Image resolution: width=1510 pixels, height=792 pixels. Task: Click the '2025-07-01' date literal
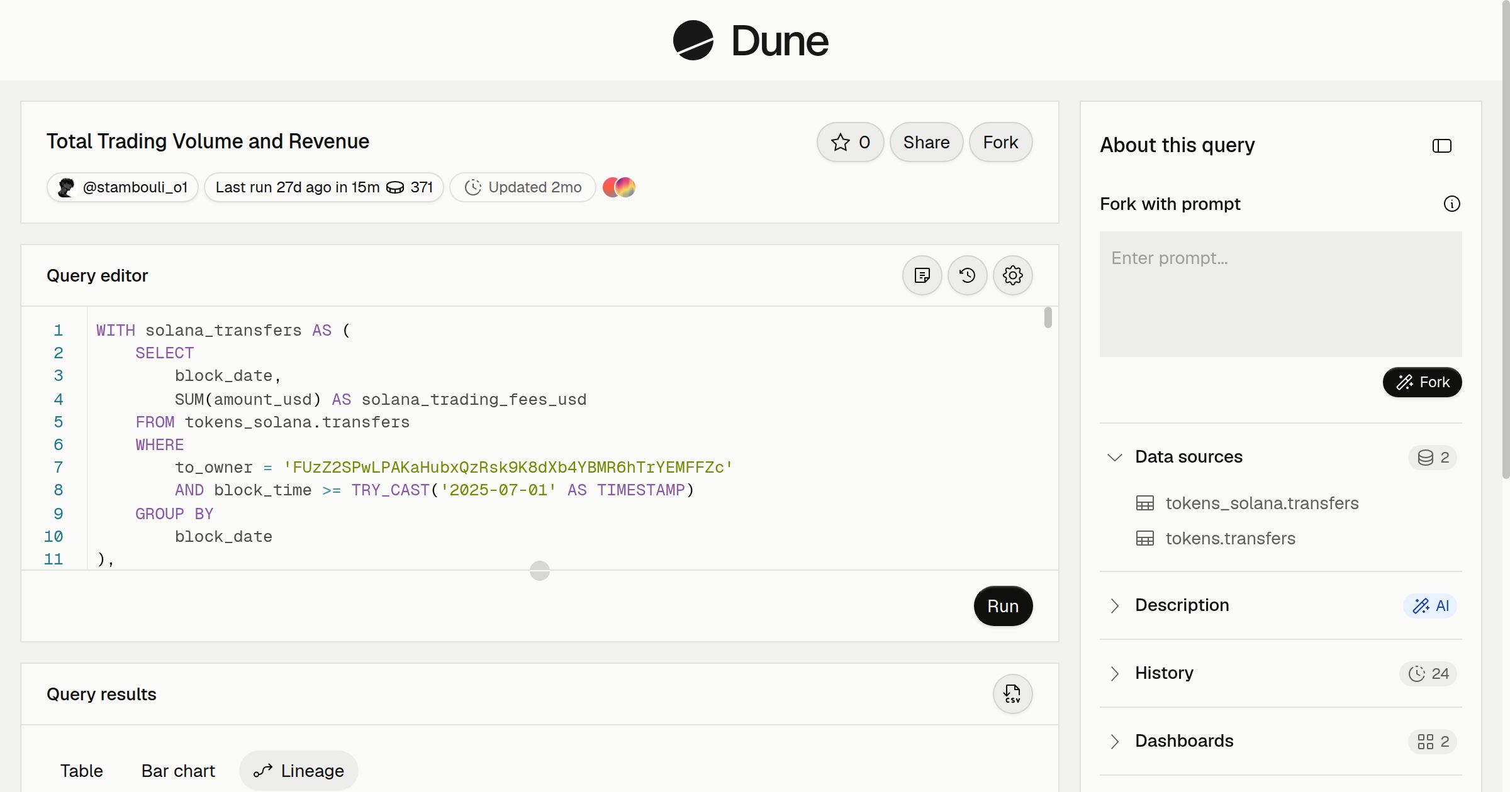point(498,490)
